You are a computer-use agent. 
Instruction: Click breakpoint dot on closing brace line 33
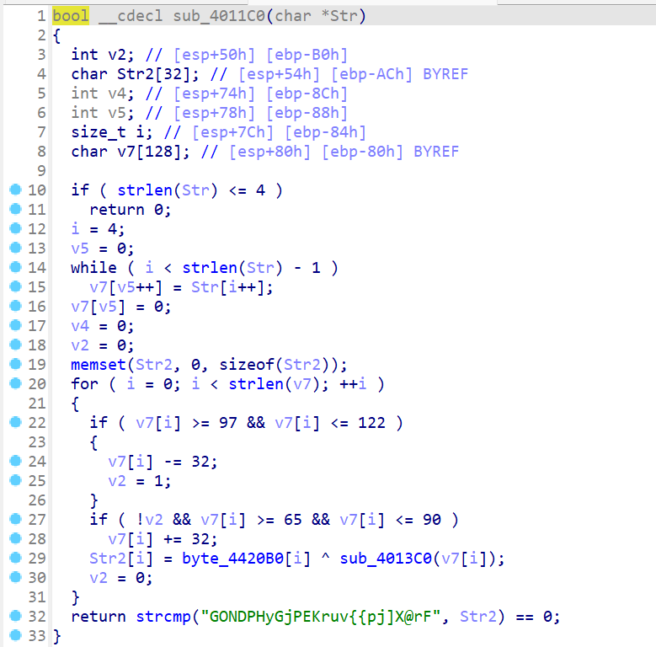(13, 636)
